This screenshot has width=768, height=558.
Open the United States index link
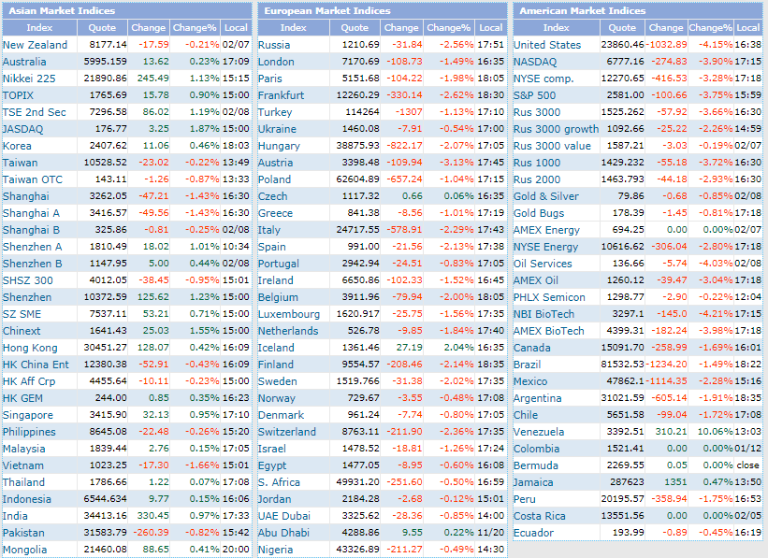coord(547,45)
